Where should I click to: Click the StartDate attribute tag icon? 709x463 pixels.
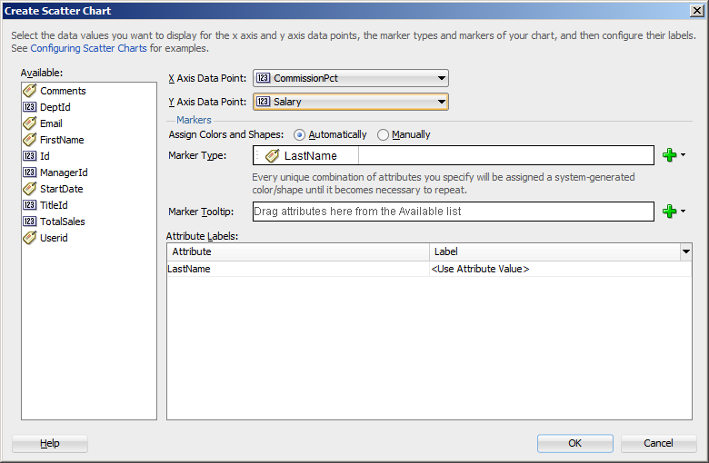29,189
